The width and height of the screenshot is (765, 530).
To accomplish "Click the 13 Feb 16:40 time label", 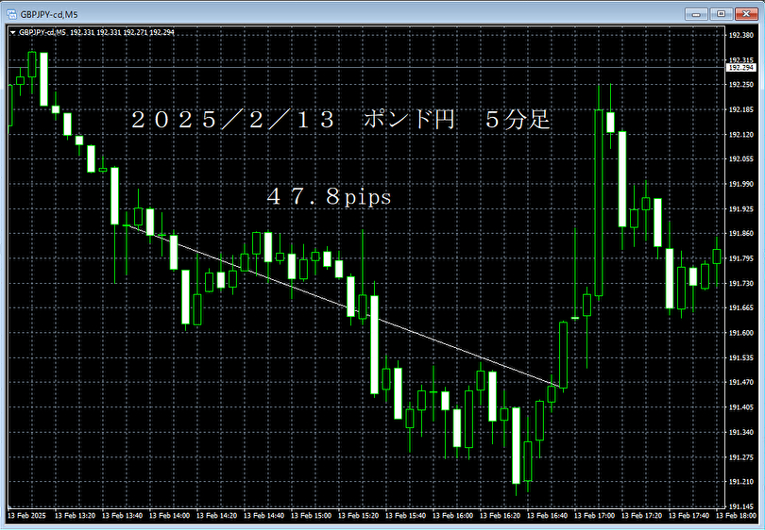I will coord(547,517).
